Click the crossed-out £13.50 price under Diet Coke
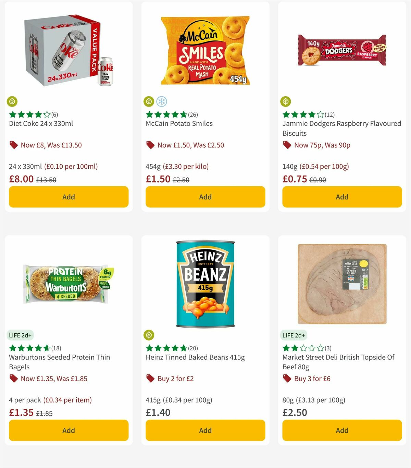Viewport: 411px width, 468px height. (46, 179)
